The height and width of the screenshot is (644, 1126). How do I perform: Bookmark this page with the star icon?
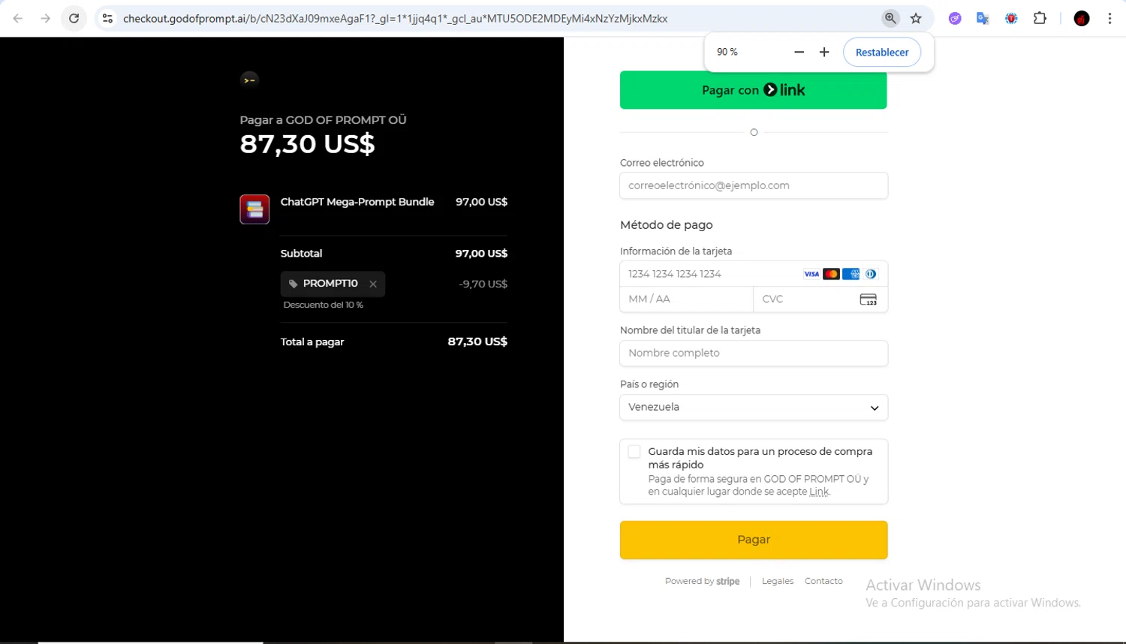tap(916, 19)
